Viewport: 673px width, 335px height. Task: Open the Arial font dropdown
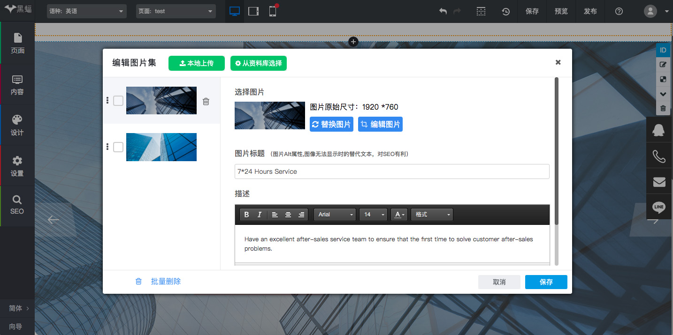(x=335, y=215)
